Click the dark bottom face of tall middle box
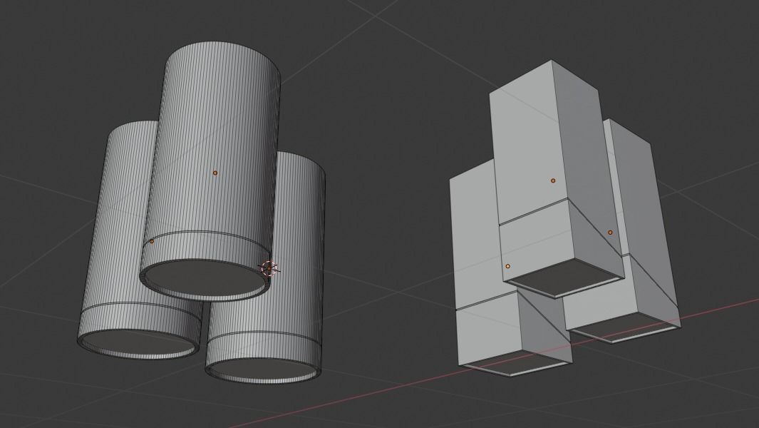 [x=564, y=277]
